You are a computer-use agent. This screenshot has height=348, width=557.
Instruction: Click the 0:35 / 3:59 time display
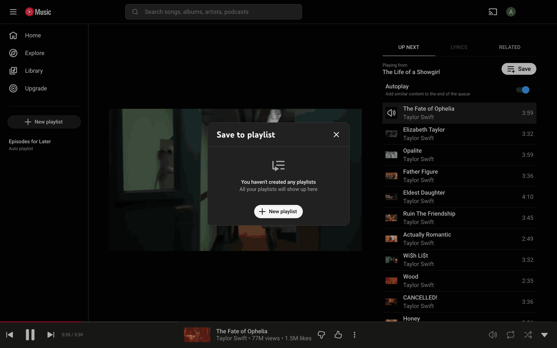click(x=72, y=335)
